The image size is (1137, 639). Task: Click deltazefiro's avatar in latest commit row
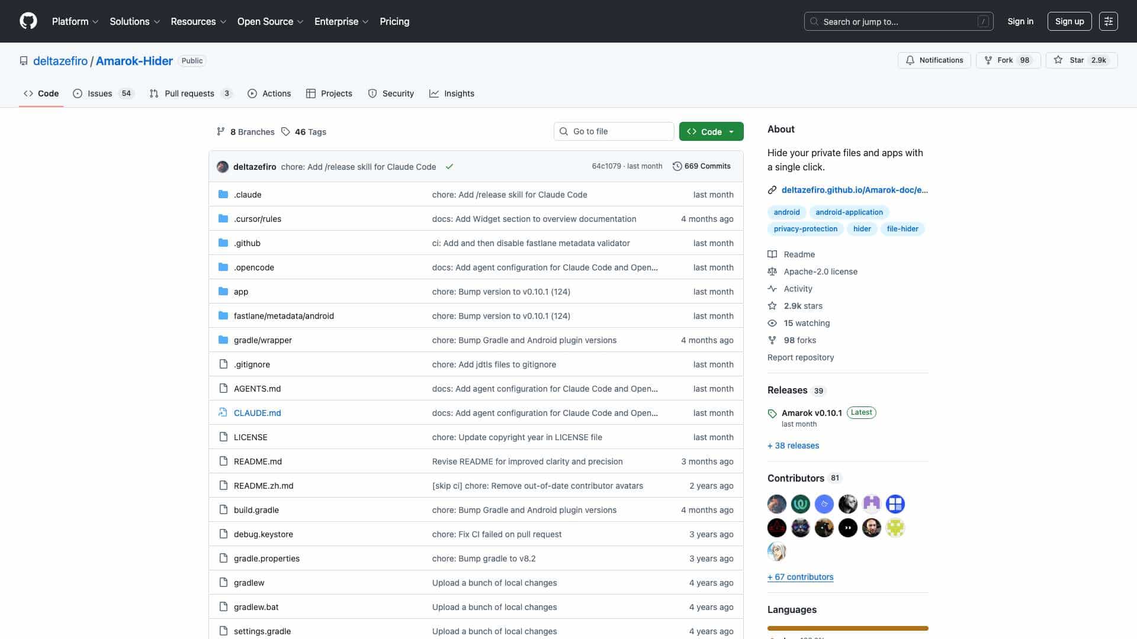coord(223,167)
